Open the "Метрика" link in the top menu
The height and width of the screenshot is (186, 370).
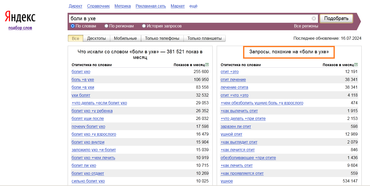click(123, 6)
